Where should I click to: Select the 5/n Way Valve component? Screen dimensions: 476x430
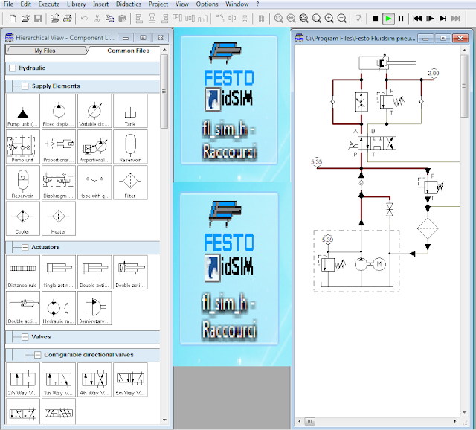(x=130, y=379)
